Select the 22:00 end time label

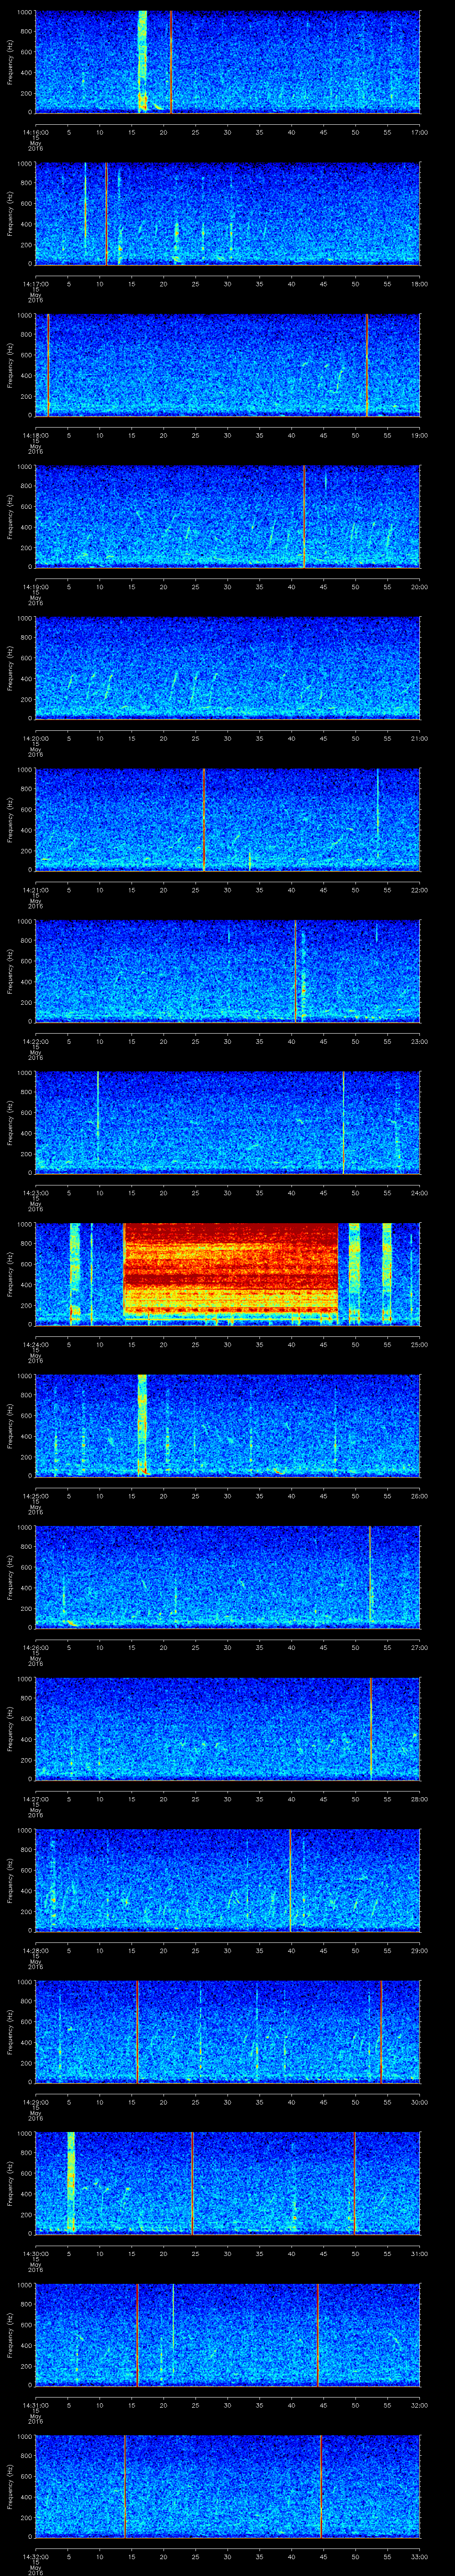click(x=419, y=890)
